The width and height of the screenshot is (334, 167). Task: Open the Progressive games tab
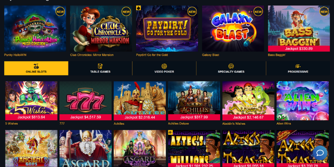coord(298,68)
